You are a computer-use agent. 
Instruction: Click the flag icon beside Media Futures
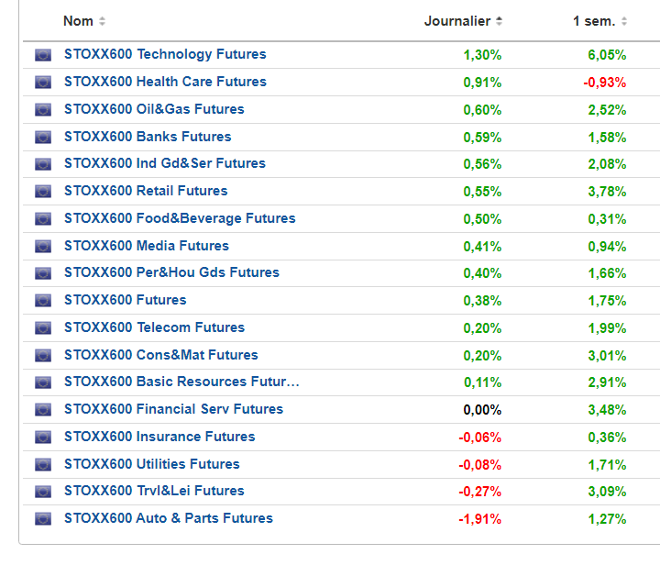tap(43, 246)
